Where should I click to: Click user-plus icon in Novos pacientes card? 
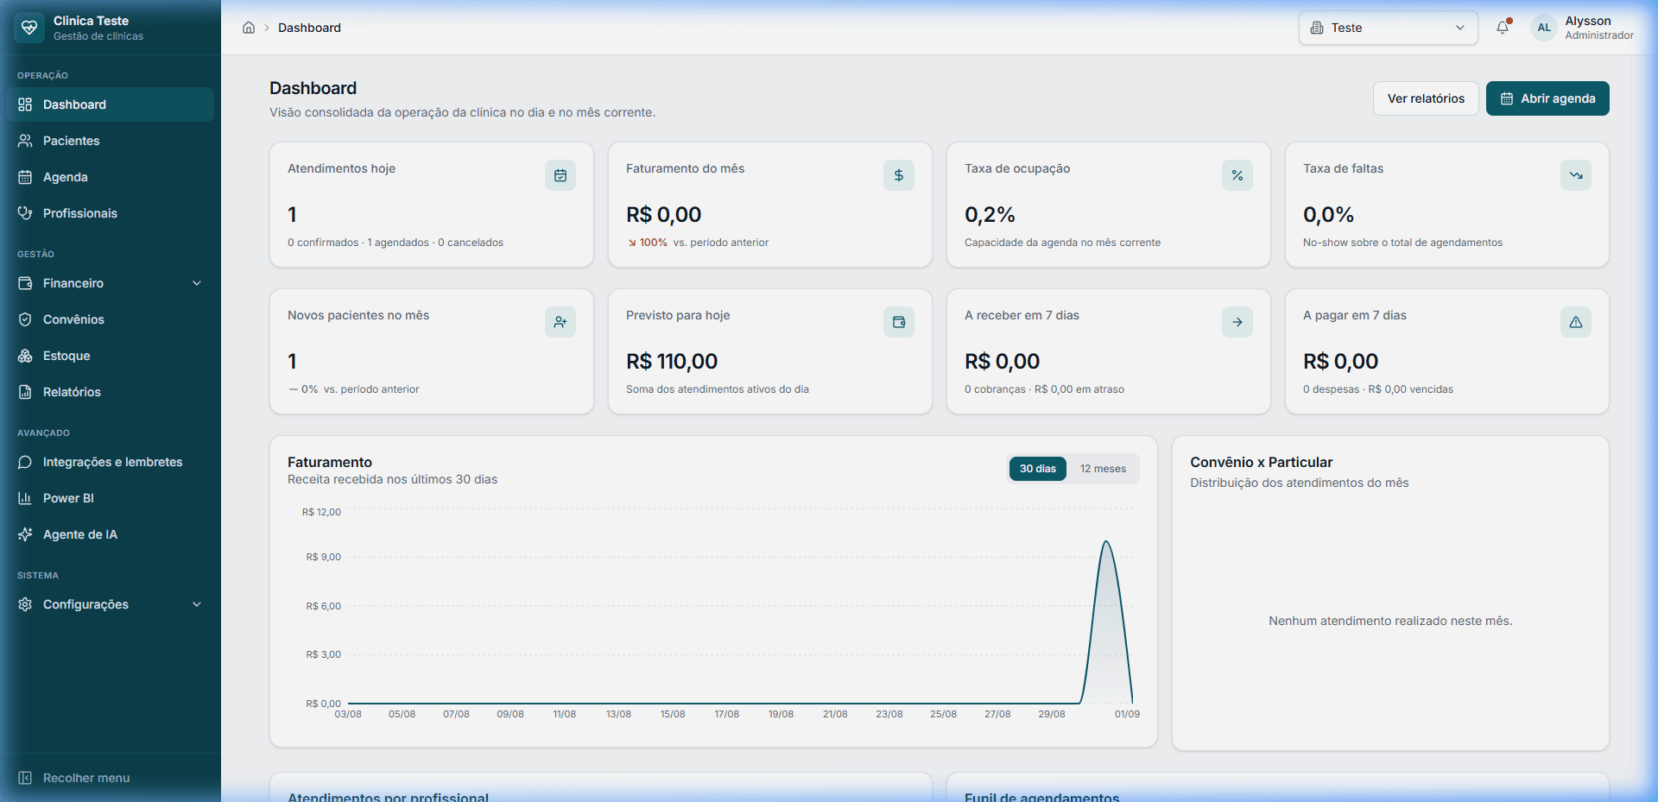coord(560,322)
